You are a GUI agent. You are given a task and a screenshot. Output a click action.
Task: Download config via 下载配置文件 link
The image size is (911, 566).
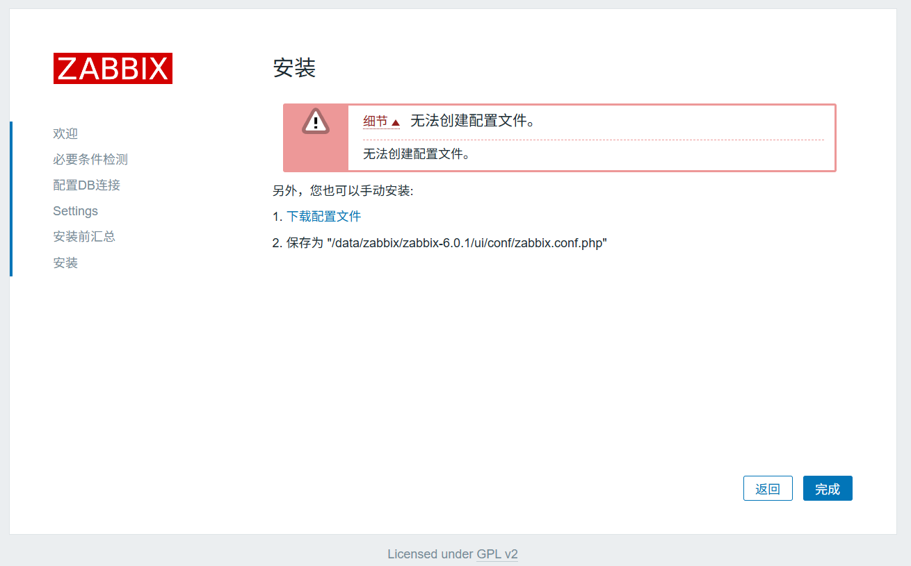pyautogui.click(x=324, y=217)
